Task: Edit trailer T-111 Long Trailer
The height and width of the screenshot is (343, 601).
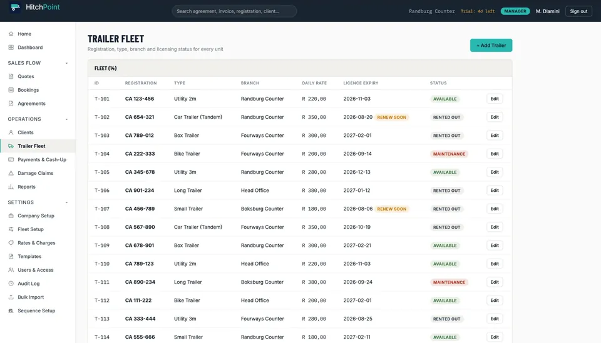Action: tap(495, 282)
